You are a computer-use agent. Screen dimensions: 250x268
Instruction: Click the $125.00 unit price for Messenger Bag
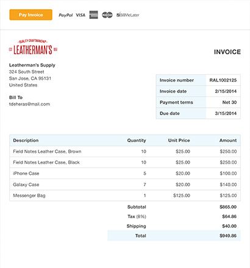[182, 196]
